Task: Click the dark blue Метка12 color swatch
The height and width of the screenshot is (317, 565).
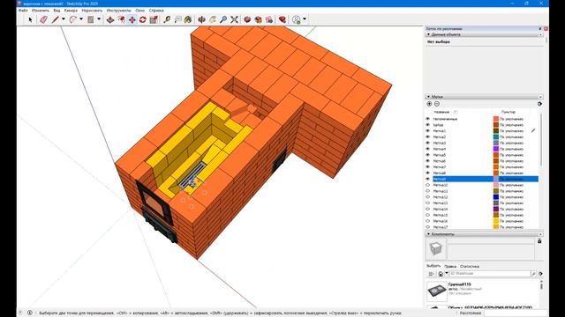Action: tap(496, 197)
